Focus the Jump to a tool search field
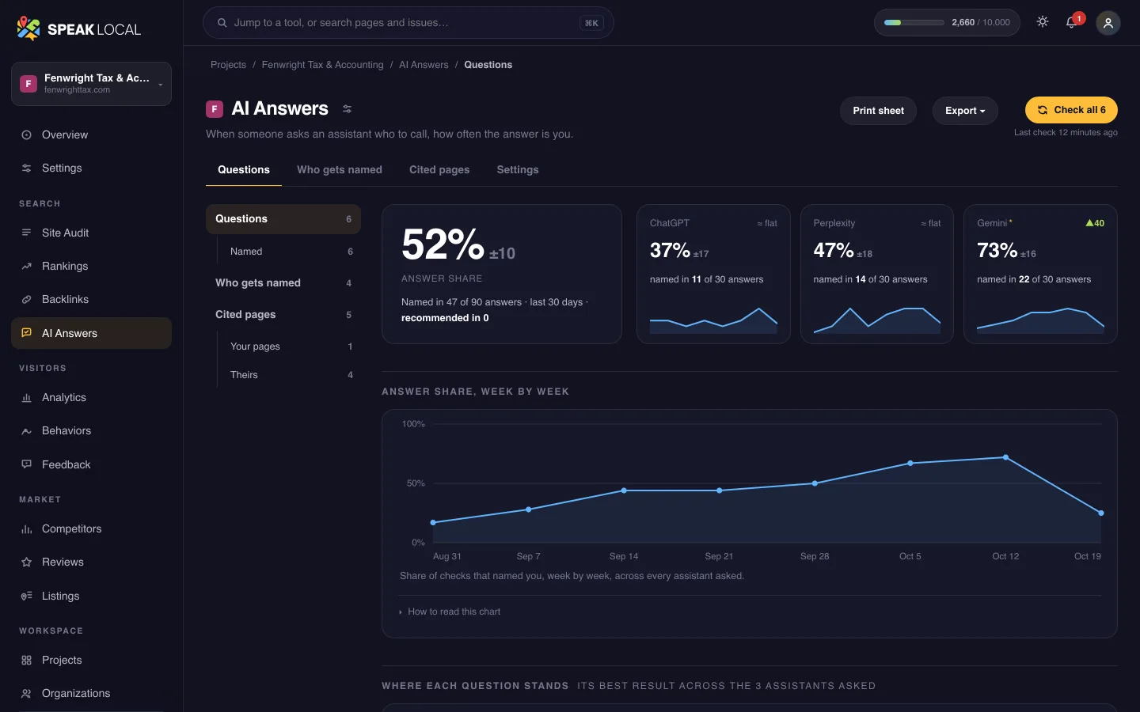This screenshot has width=1140, height=712. [x=408, y=23]
